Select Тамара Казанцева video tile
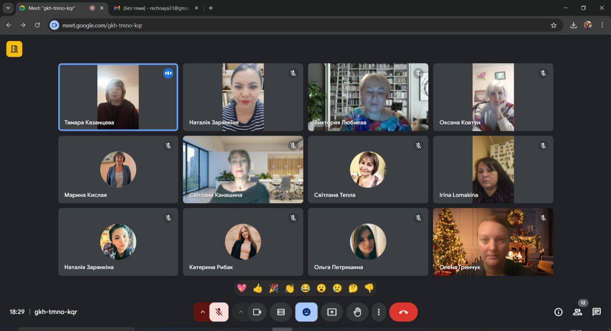 pos(118,97)
